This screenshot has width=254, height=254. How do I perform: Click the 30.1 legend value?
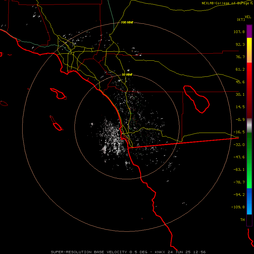pyautogui.click(x=240, y=95)
